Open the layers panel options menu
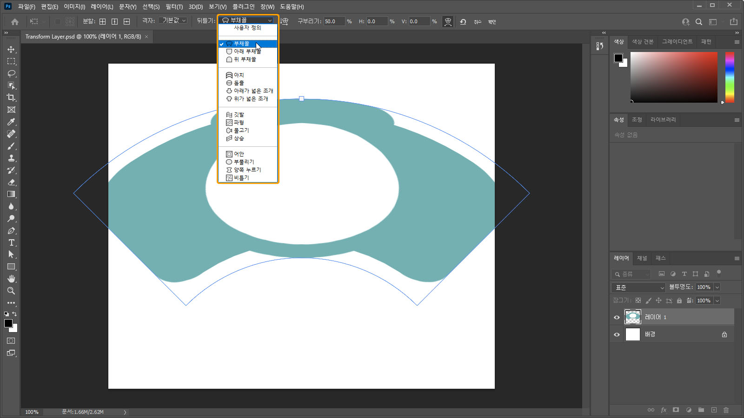Viewport: 744px width, 418px height. tap(737, 258)
